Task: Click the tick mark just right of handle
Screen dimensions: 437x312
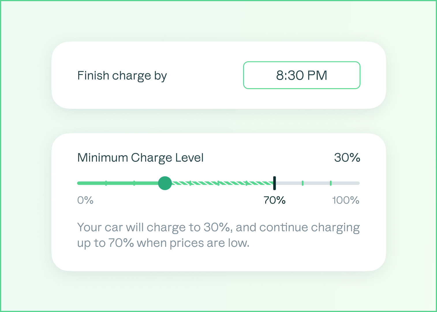Action: coord(191,183)
